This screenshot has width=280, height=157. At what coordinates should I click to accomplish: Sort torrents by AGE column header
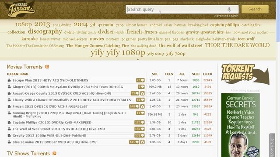pos(182,74)
